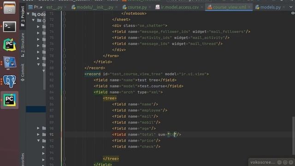Open pgAdmin elephant icon in dock
This screenshot has height=166, width=295.
pyautogui.click(x=9, y=81)
